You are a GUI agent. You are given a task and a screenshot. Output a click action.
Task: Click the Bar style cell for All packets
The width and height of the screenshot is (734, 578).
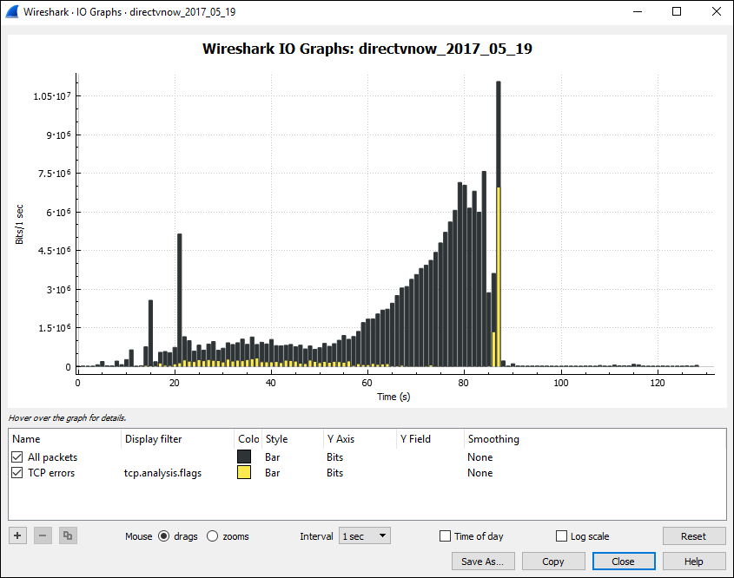(273, 456)
